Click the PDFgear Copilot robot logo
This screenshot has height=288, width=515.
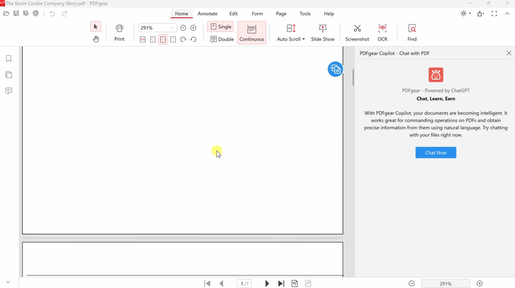[436, 75]
